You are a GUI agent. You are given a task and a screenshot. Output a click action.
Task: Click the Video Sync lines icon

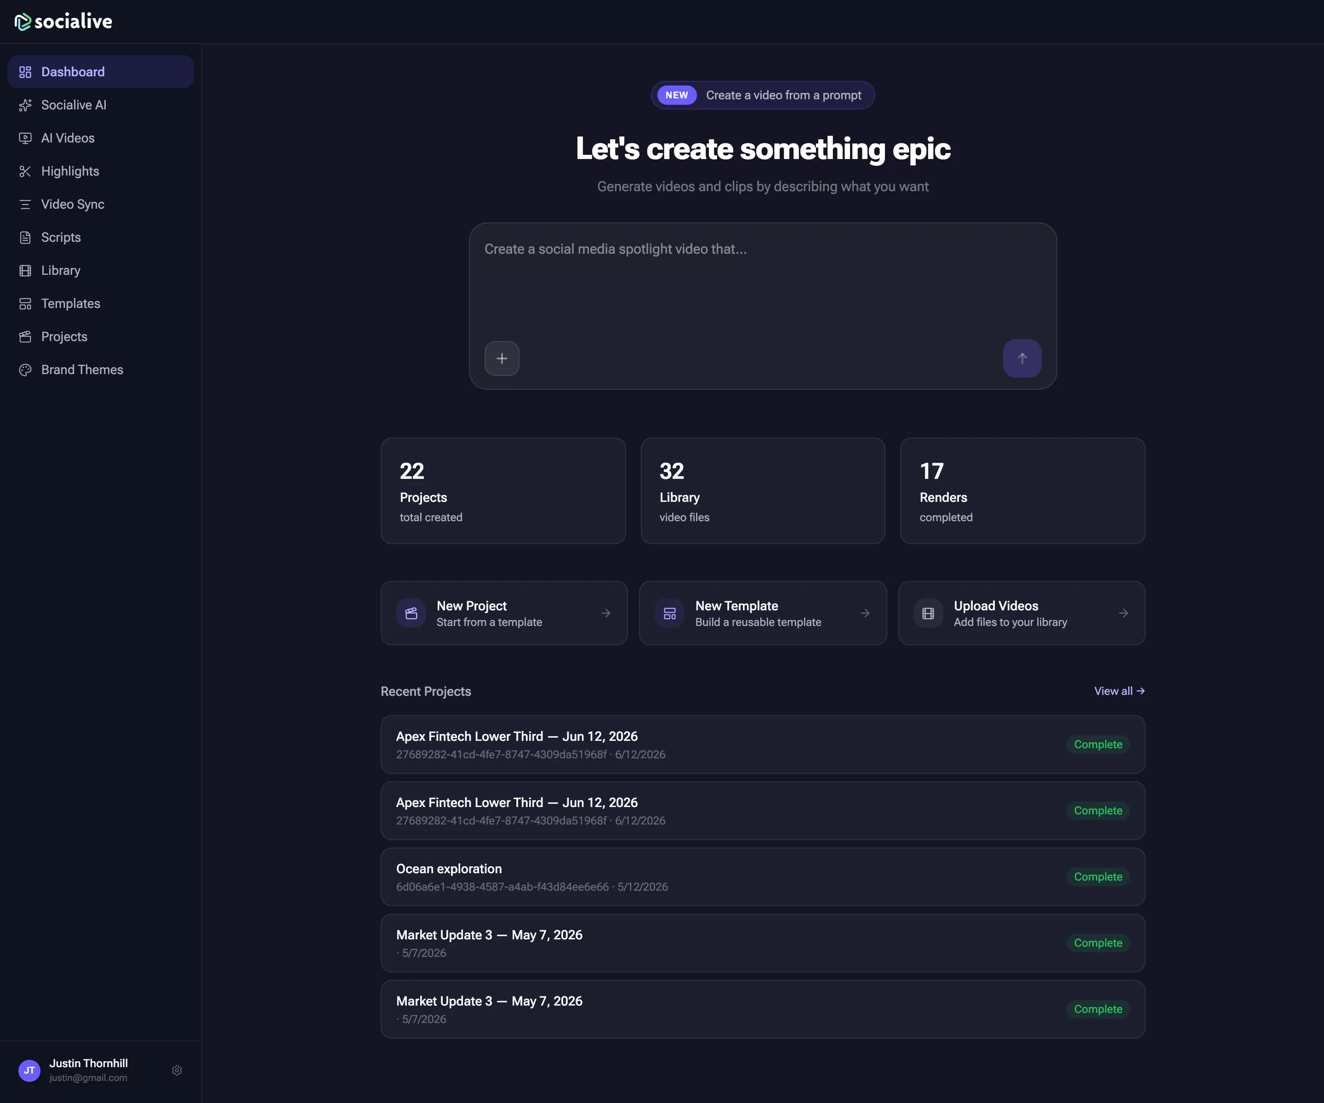25,204
